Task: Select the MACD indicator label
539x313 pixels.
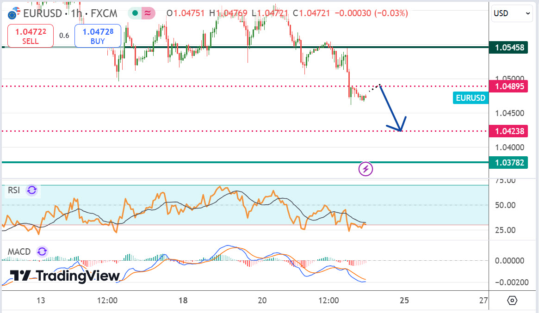Action: 19,252
